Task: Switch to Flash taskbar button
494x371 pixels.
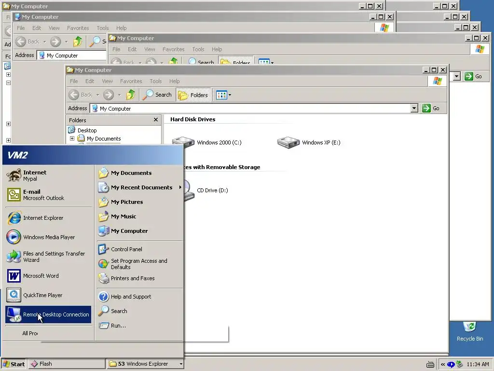Action: (67, 364)
